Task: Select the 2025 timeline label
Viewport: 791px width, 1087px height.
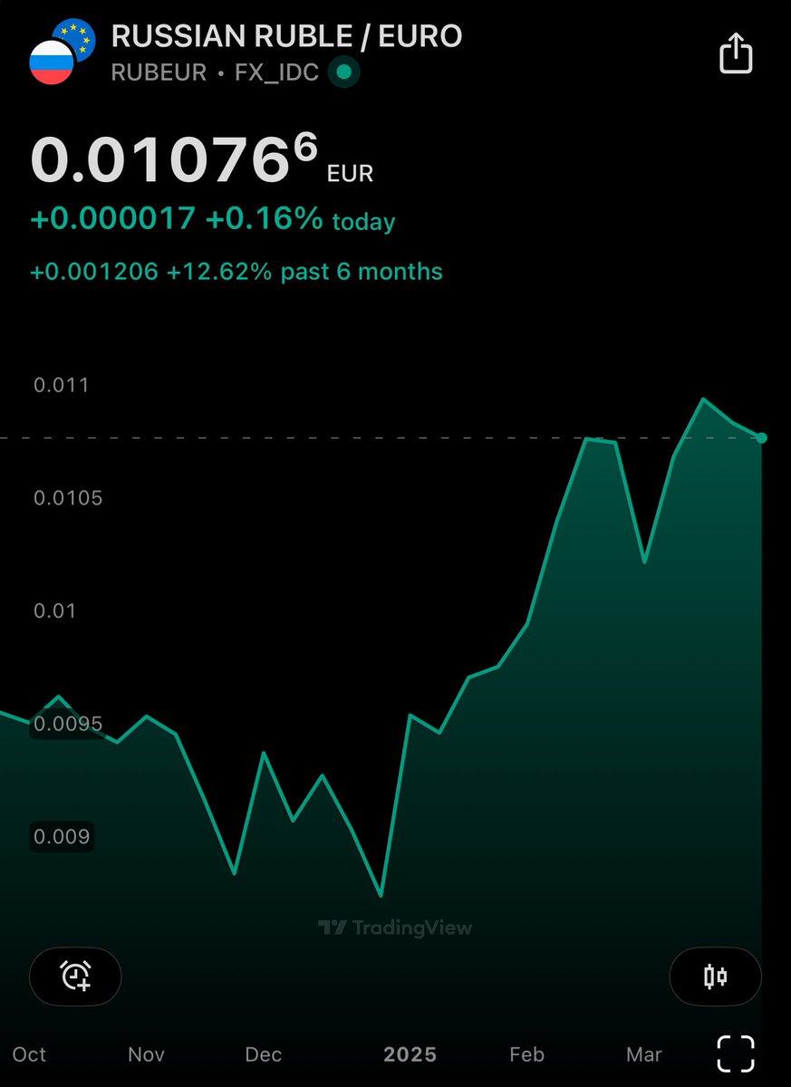Action: click(x=410, y=1054)
